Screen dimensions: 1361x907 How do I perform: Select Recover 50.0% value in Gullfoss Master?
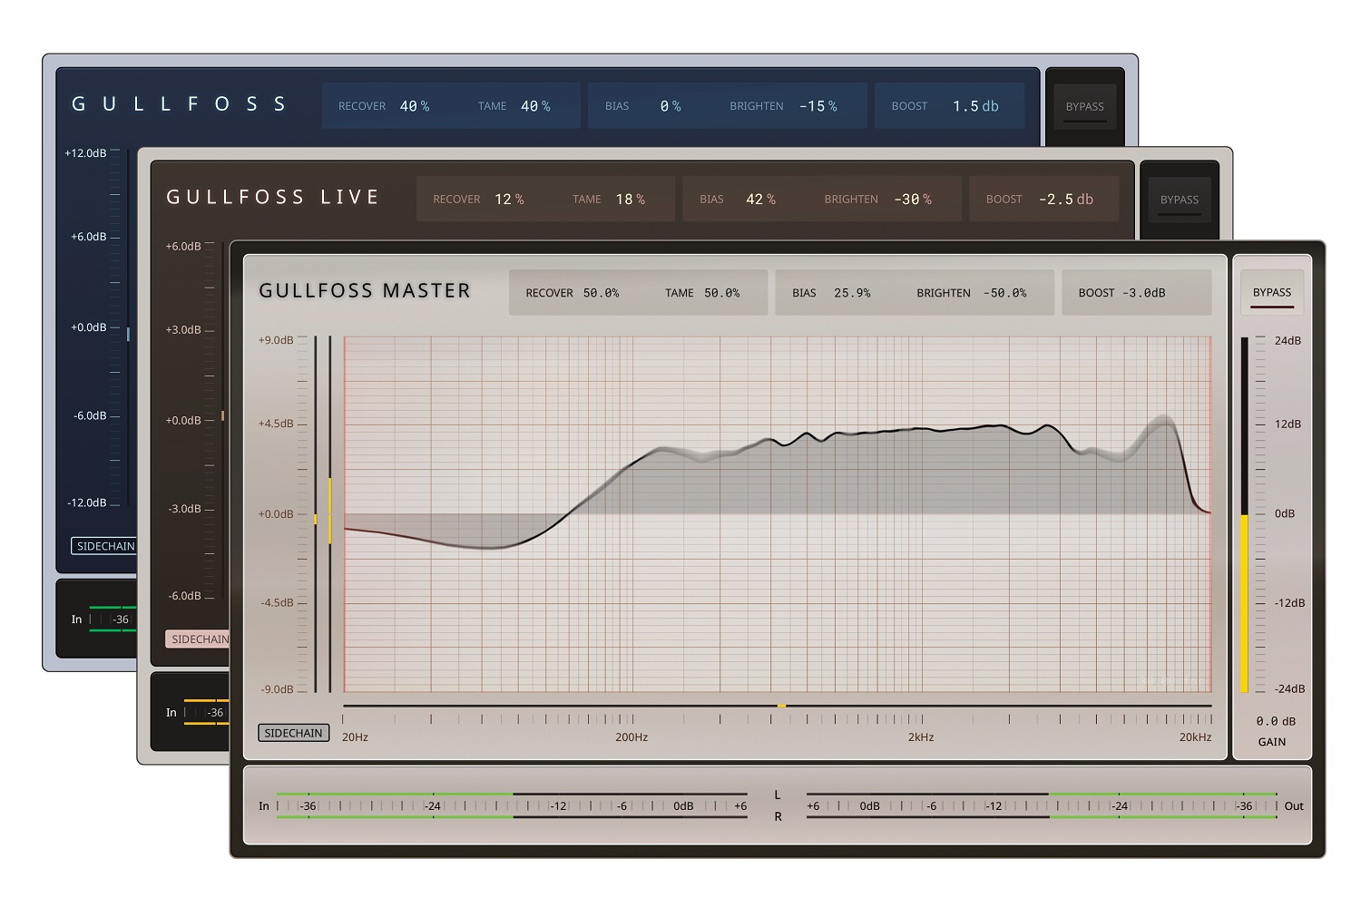point(601,293)
